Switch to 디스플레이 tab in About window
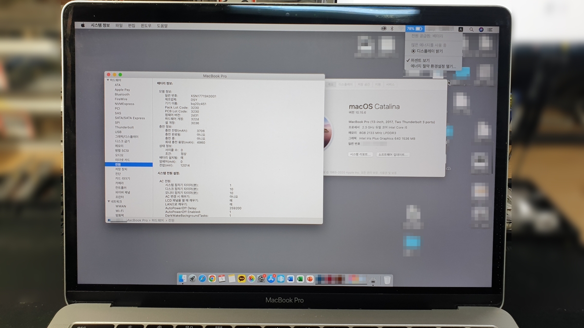Screen dimensions: 584x328 click(345, 84)
